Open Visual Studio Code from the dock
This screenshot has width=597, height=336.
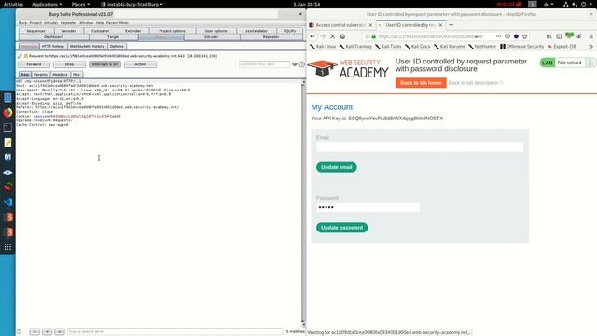(7, 202)
